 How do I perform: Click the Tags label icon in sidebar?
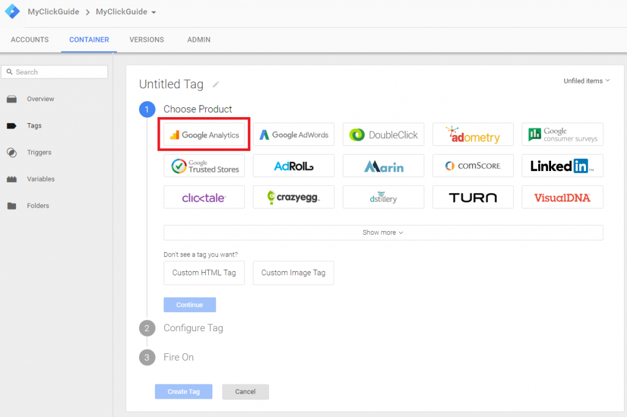[x=12, y=126]
